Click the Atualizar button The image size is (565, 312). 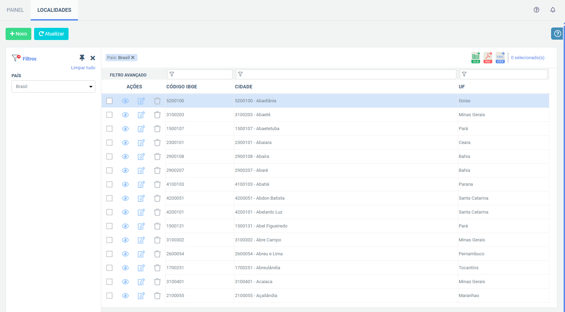click(x=51, y=34)
